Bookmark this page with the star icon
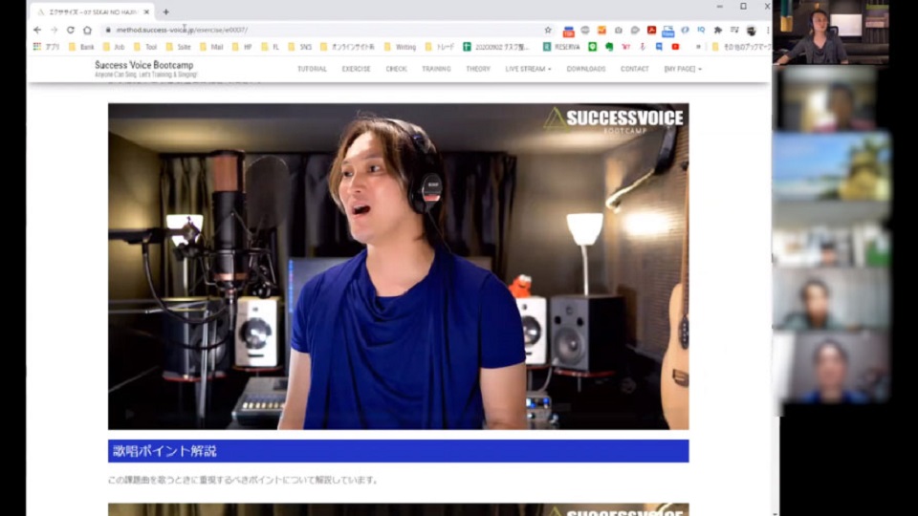 tap(548, 30)
